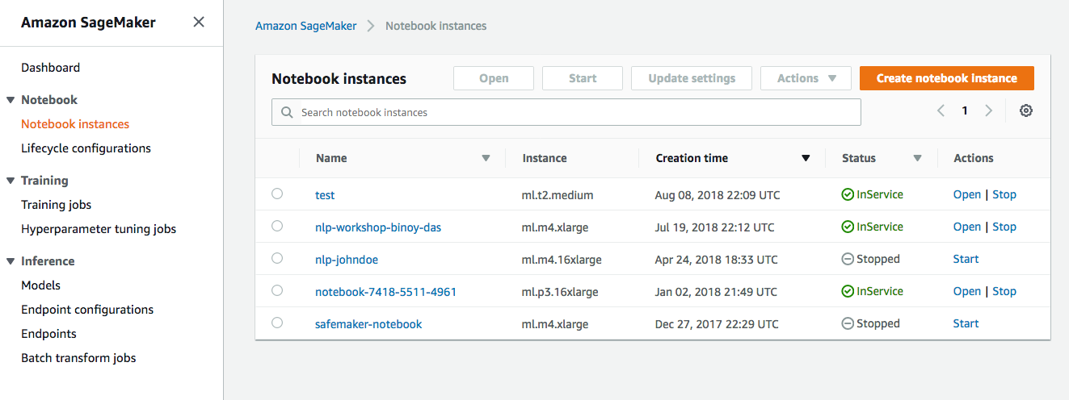Sort by Status column arrow
Viewport: 1069px width, 400px height.
917,158
